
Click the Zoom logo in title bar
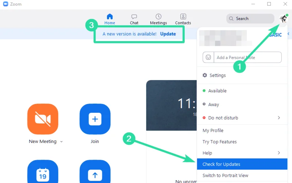coord(5,4)
